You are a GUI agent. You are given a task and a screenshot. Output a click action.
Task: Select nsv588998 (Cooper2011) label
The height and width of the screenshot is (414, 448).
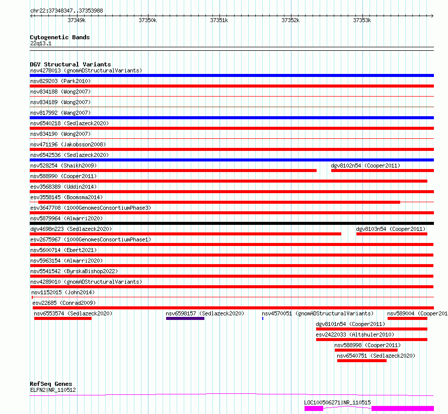point(367,345)
